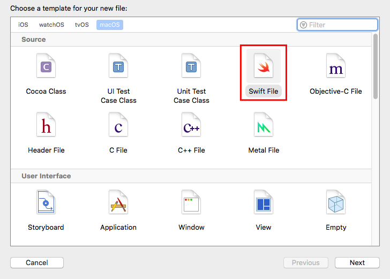The image size is (390, 279).
Task: Pick the C File template icon
Action: click(x=118, y=126)
